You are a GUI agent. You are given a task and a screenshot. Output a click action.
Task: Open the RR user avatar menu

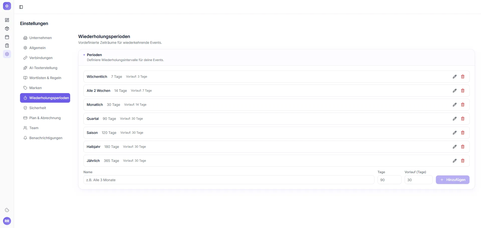click(7, 221)
